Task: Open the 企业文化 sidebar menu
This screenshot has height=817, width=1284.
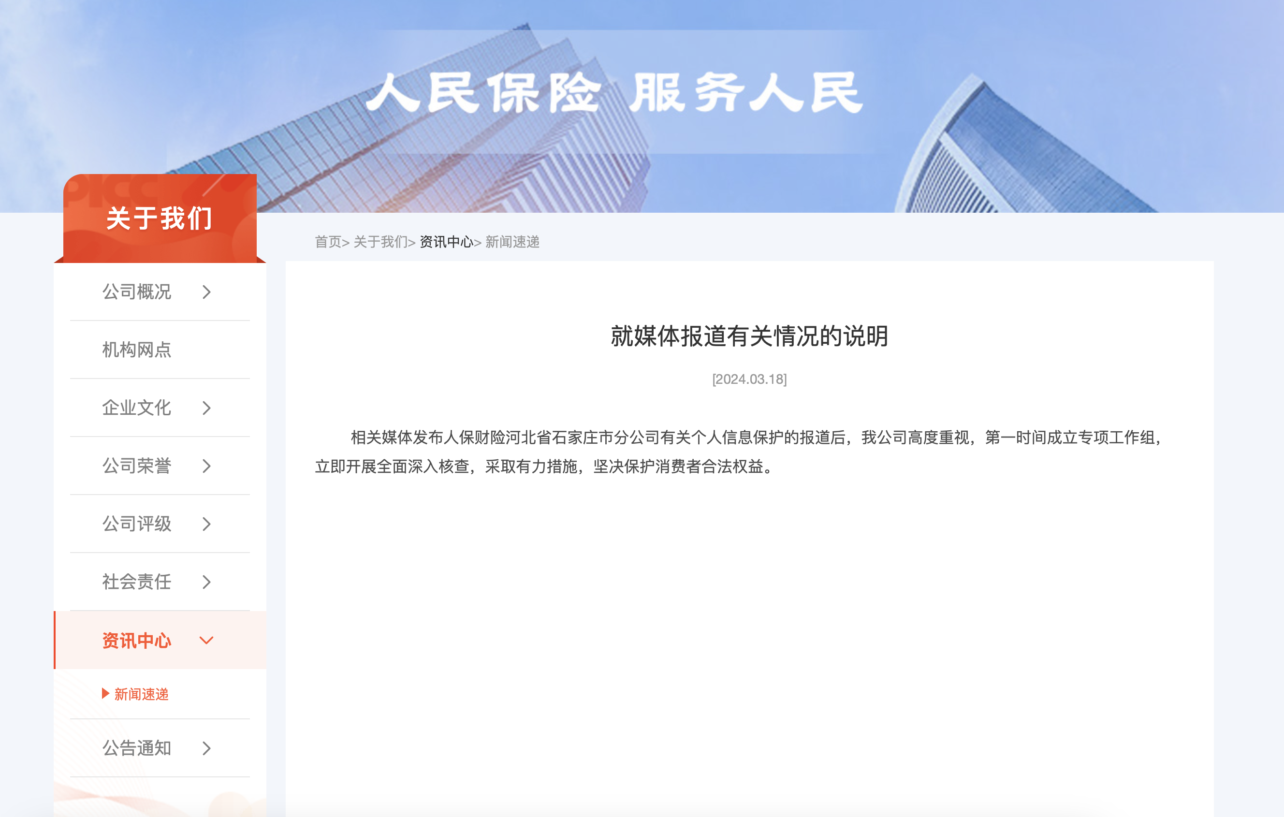Action: pos(160,408)
